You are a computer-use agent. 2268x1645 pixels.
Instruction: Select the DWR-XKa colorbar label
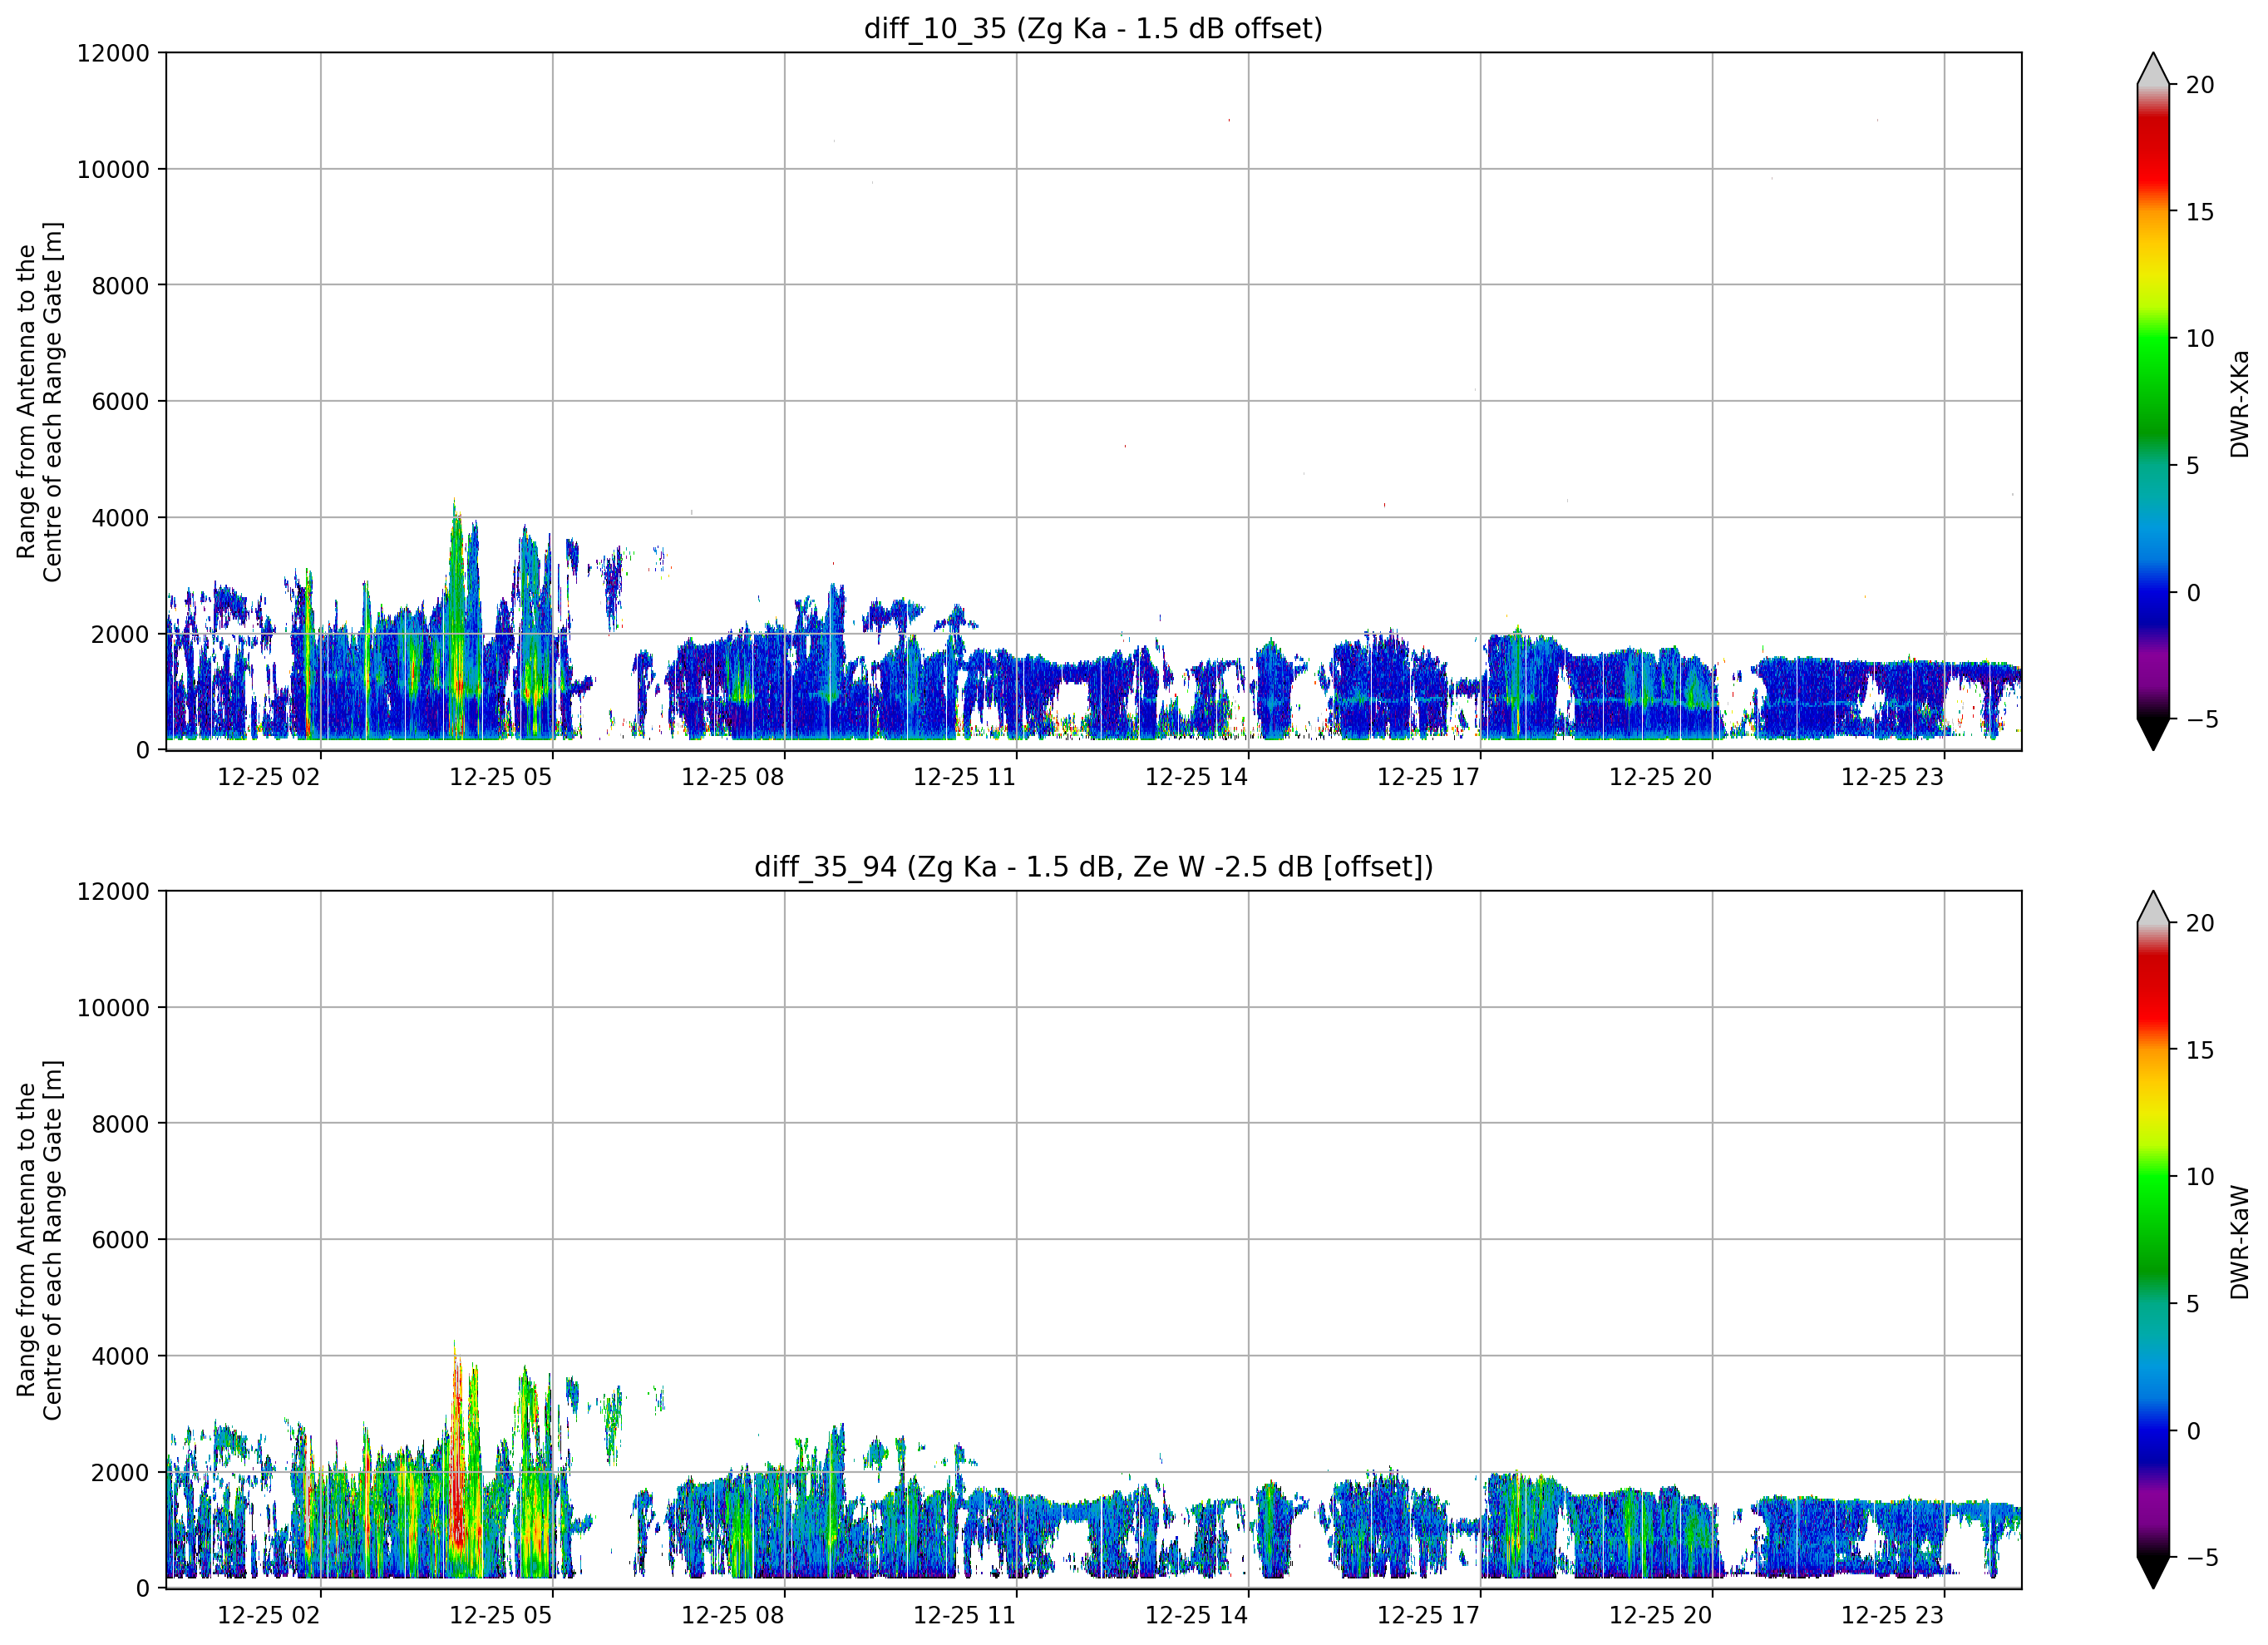click(2239, 404)
